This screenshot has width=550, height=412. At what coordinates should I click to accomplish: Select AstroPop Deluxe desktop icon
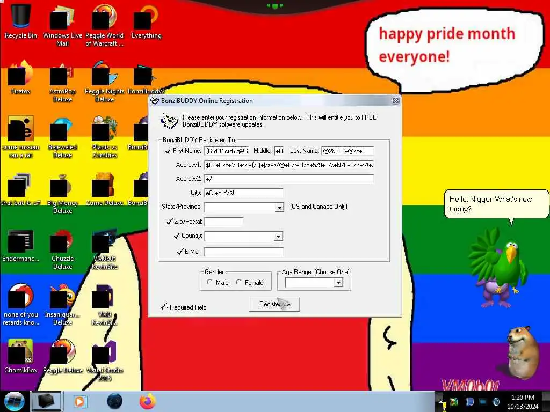coord(62,82)
